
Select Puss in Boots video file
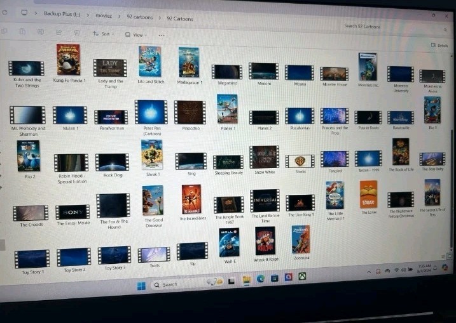368,117
